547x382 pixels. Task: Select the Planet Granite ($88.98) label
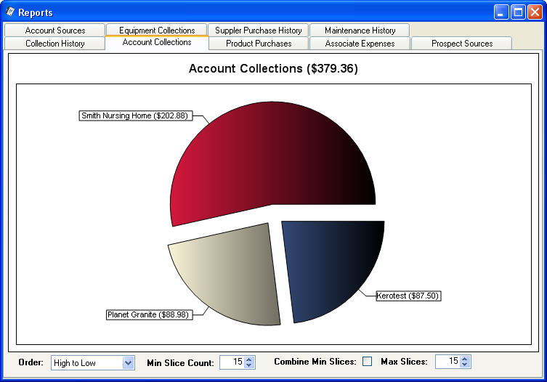click(150, 314)
